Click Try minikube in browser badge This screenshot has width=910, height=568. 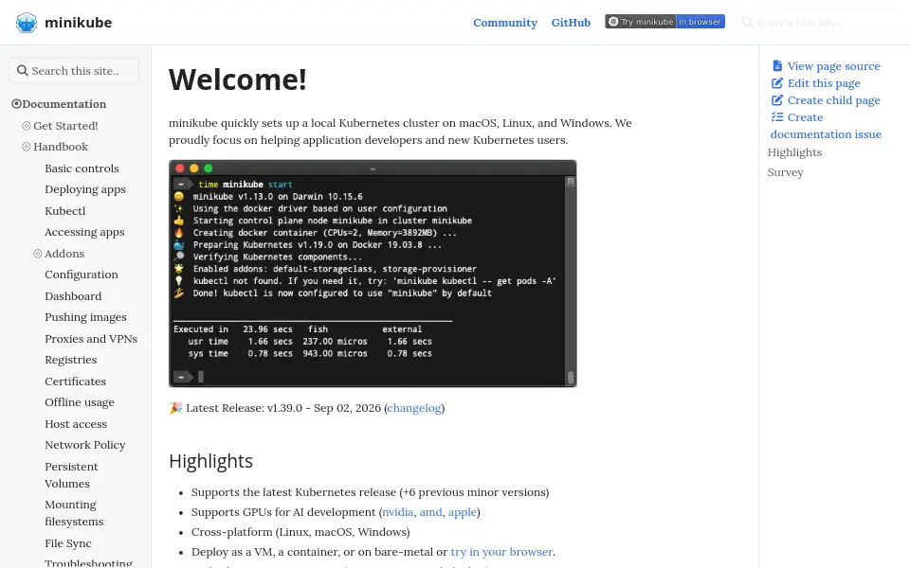(665, 22)
